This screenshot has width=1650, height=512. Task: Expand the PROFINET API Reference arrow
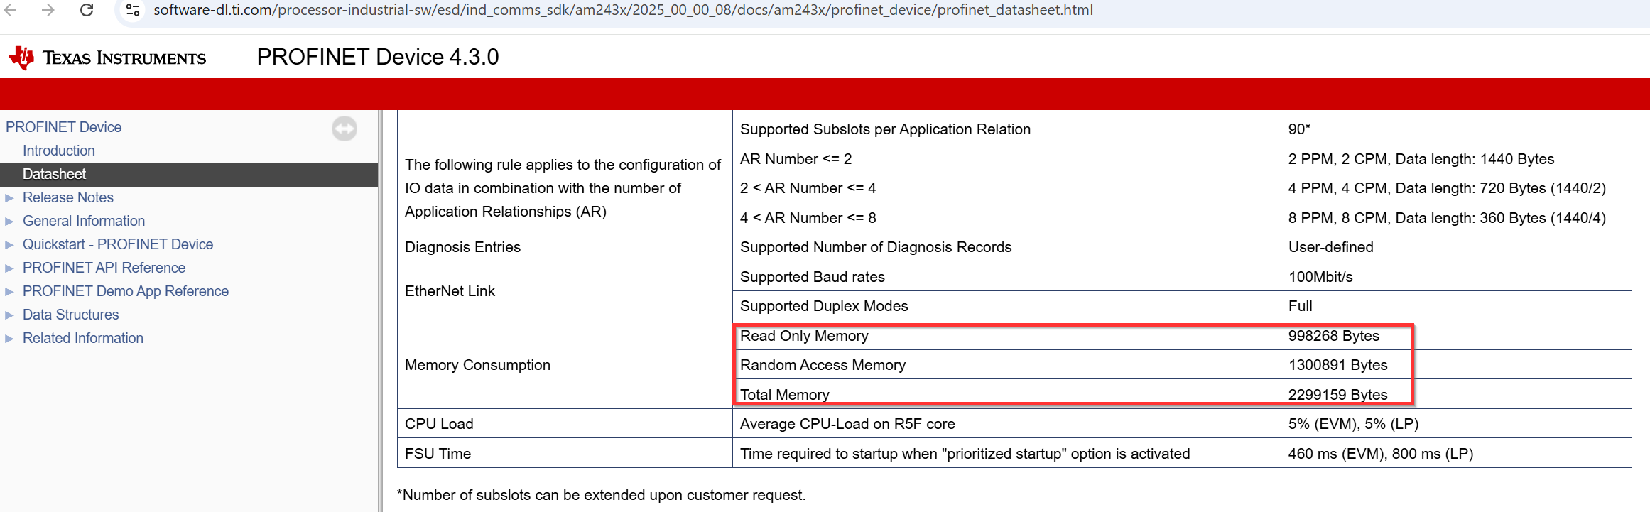tap(10, 268)
